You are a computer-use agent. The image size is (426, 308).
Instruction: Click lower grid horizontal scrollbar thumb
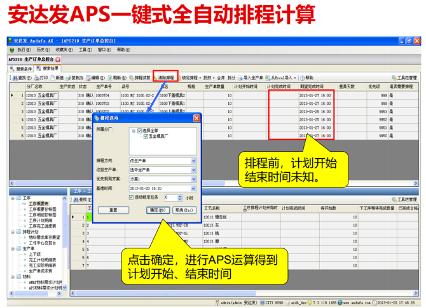pos(166,293)
